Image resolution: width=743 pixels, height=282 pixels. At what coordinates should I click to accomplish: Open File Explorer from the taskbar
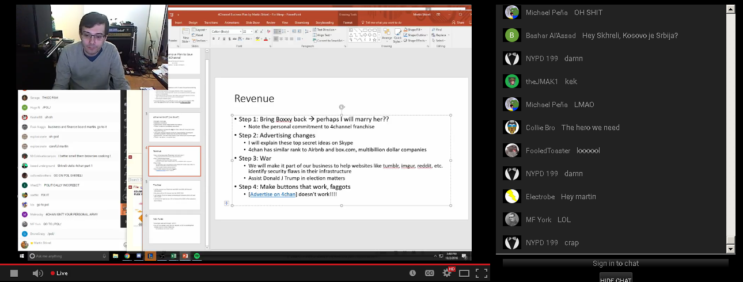(115, 256)
